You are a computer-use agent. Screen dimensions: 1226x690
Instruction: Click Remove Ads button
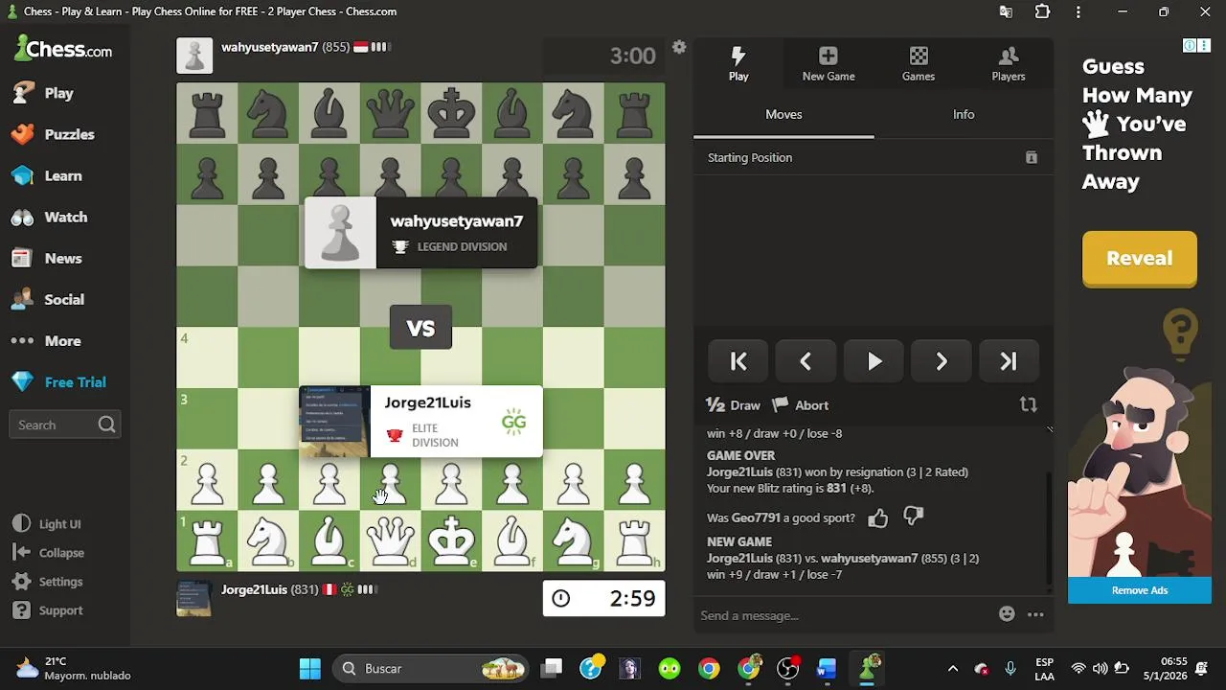pyautogui.click(x=1140, y=590)
